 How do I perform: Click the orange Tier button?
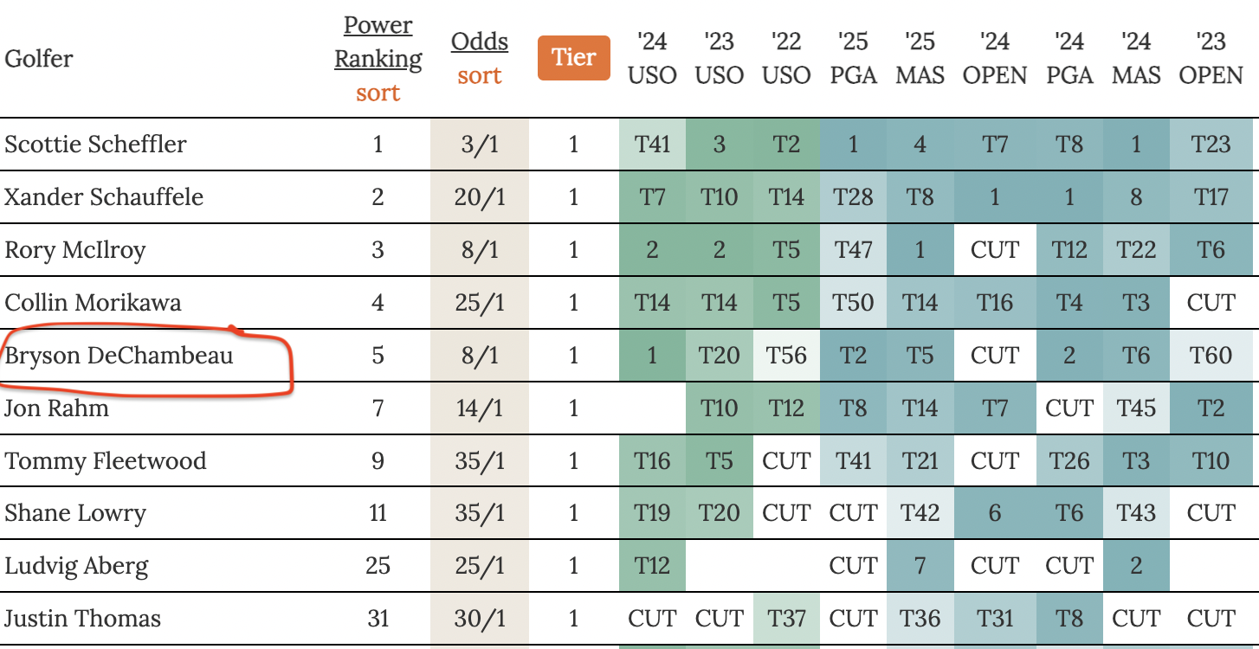click(x=574, y=58)
